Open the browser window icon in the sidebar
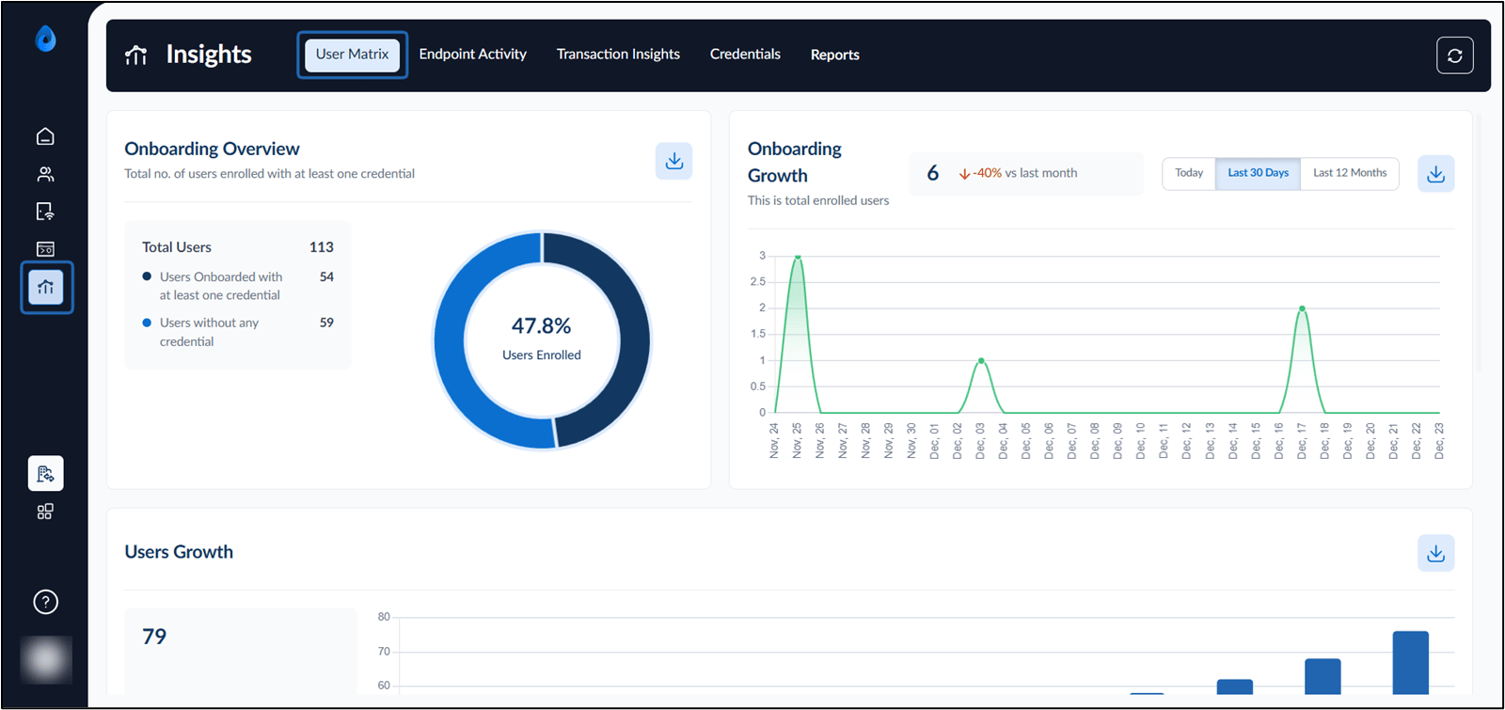This screenshot has height=710, width=1505. pyautogui.click(x=45, y=249)
